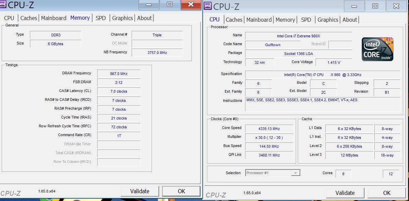This screenshot has height=201, width=409.
Task: Open the Mainboard tab in the Memory window
Action: (54, 18)
